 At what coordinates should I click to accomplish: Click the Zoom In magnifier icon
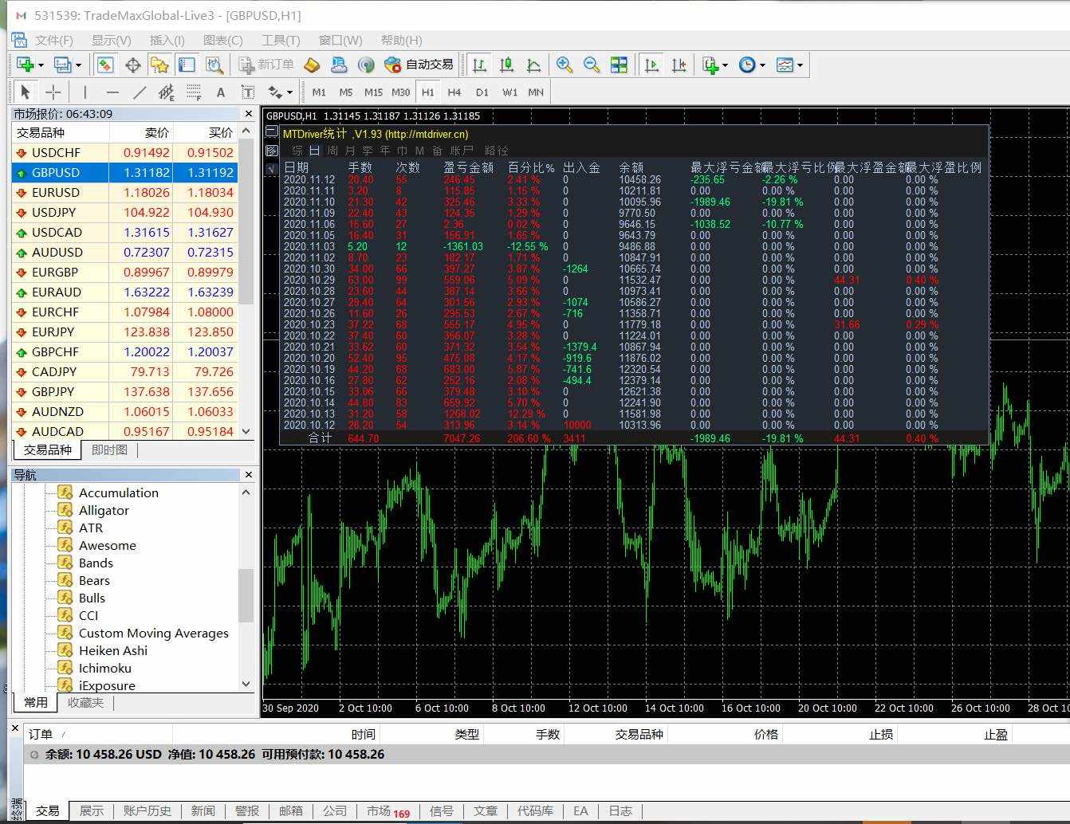pos(565,65)
